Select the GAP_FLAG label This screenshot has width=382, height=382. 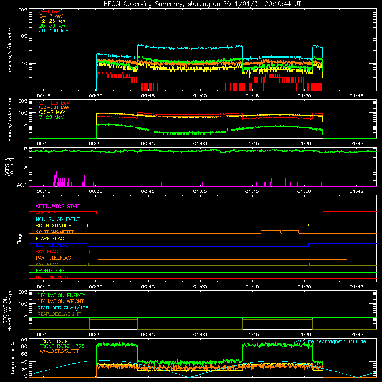point(47,212)
